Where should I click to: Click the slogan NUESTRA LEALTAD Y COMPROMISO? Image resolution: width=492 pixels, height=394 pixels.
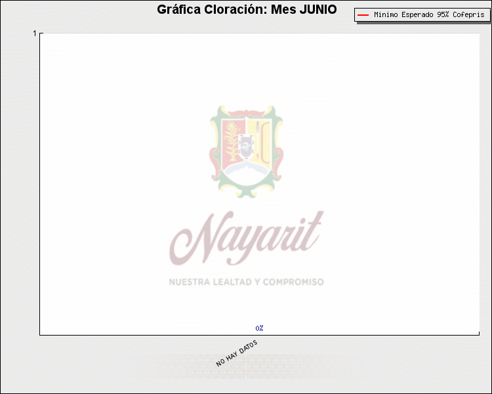tap(246, 282)
